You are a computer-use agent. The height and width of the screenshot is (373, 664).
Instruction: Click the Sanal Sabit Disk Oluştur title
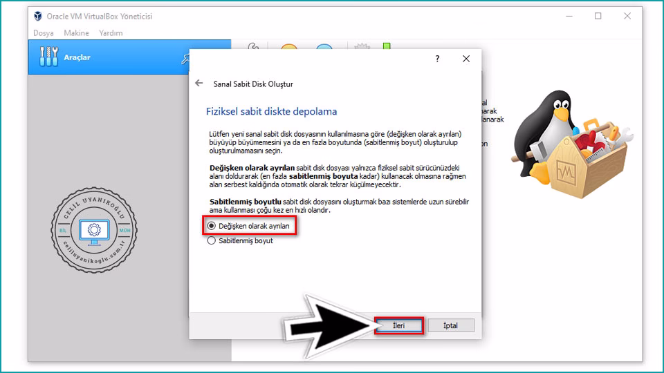point(253,84)
